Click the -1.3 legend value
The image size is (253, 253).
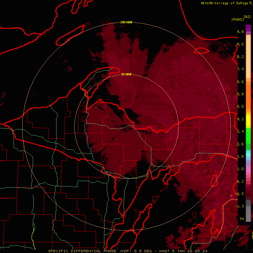(x=239, y=206)
